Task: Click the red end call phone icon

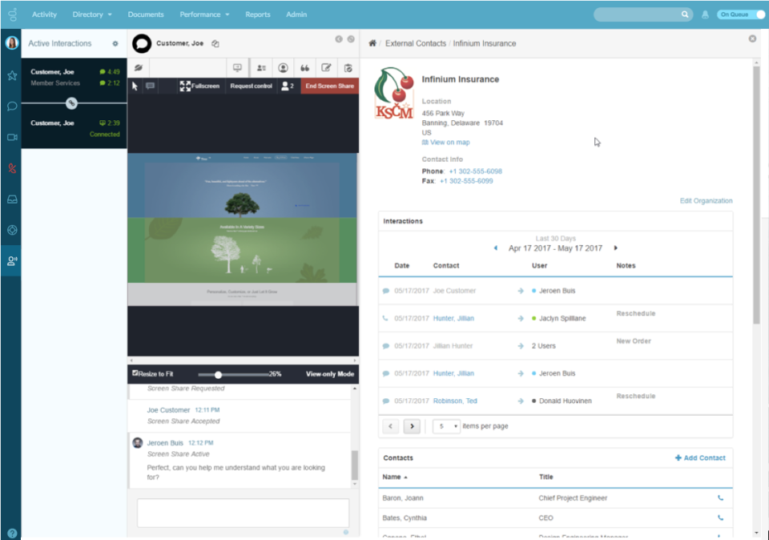Action: [x=10, y=168]
